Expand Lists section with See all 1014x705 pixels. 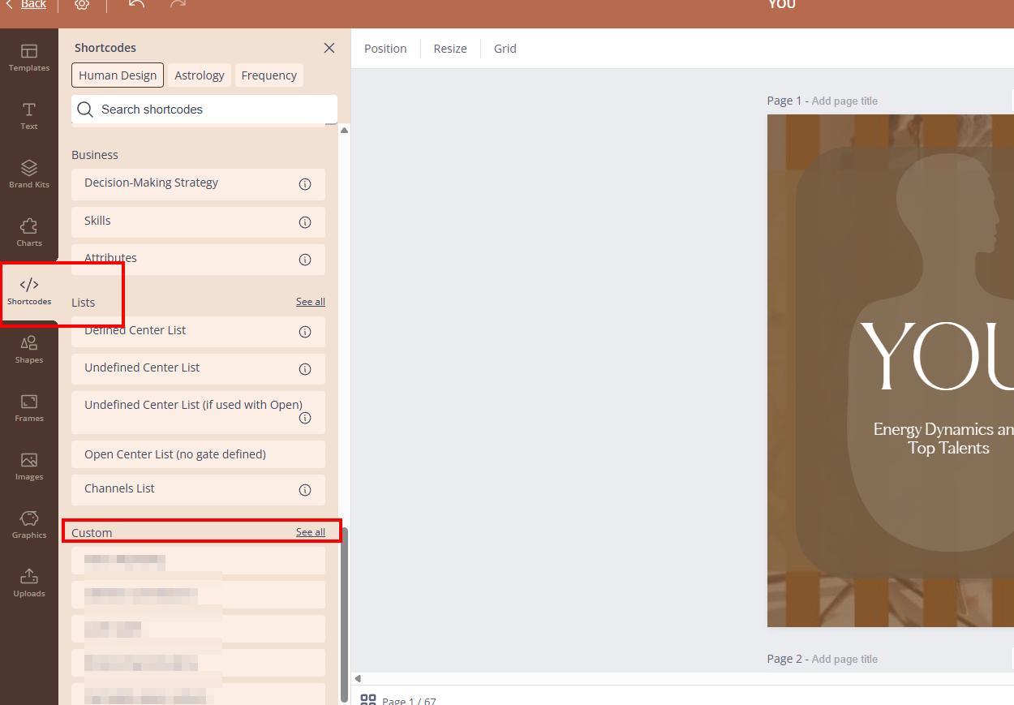[310, 302]
